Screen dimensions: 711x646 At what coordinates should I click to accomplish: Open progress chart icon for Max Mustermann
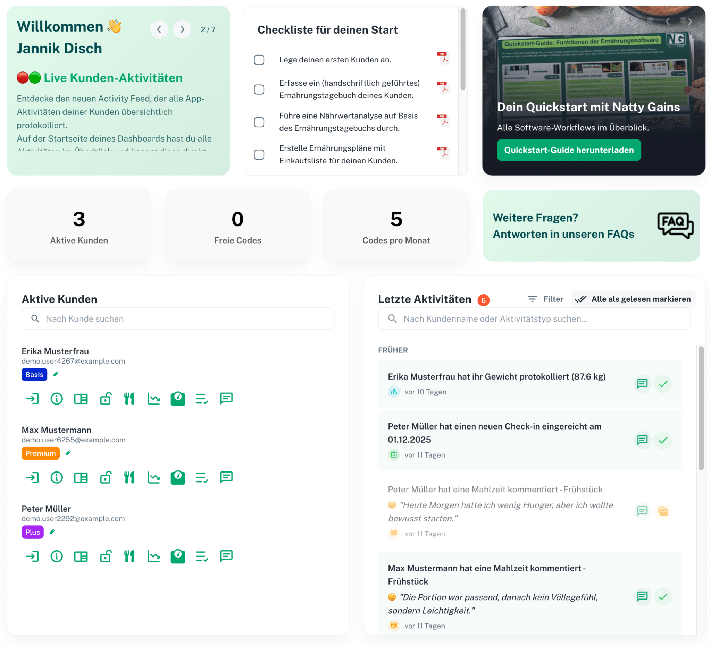click(153, 477)
